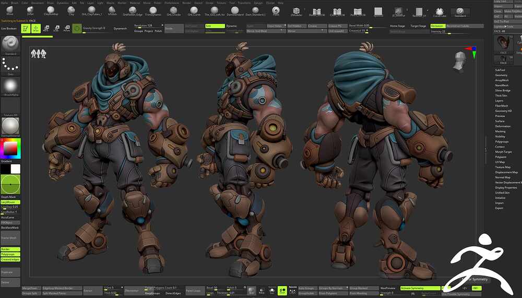The height and width of the screenshot is (298, 522).
Task: Pick the Clay brush icon
Action: tap(71, 10)
